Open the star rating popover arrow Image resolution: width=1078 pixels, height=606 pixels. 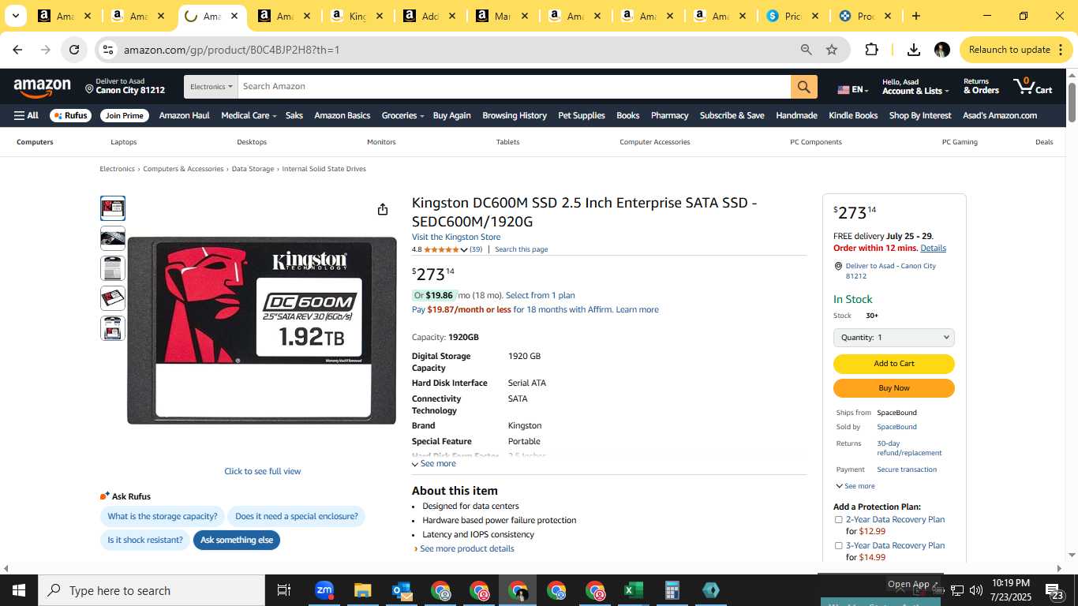click(464, 250)
